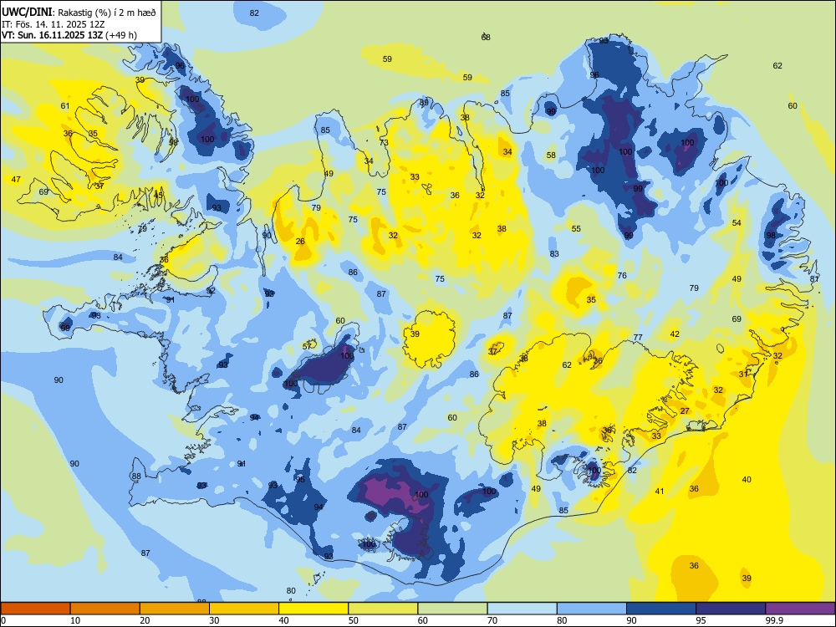Click the 'Rakastig (%) í 2 m hæð' label
836x627 pixels.
tap(107, 13)
